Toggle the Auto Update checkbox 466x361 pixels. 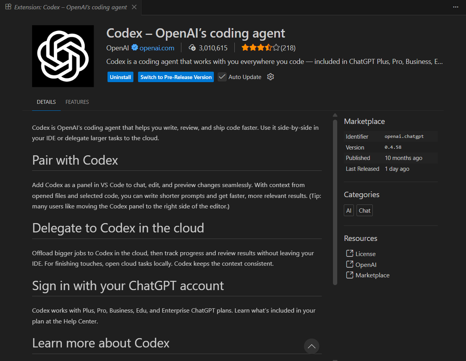(222, 77)
